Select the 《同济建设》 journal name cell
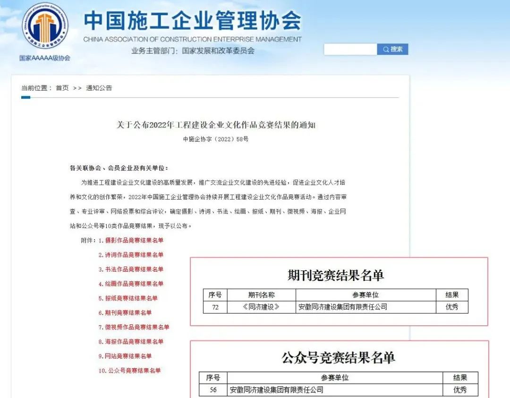The width and height of the screenshot is (510, 398). click(x=261, y=307)
